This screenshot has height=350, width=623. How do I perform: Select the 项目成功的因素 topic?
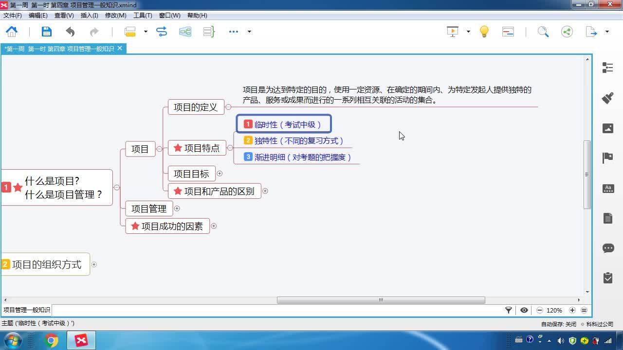pos(167,226)
